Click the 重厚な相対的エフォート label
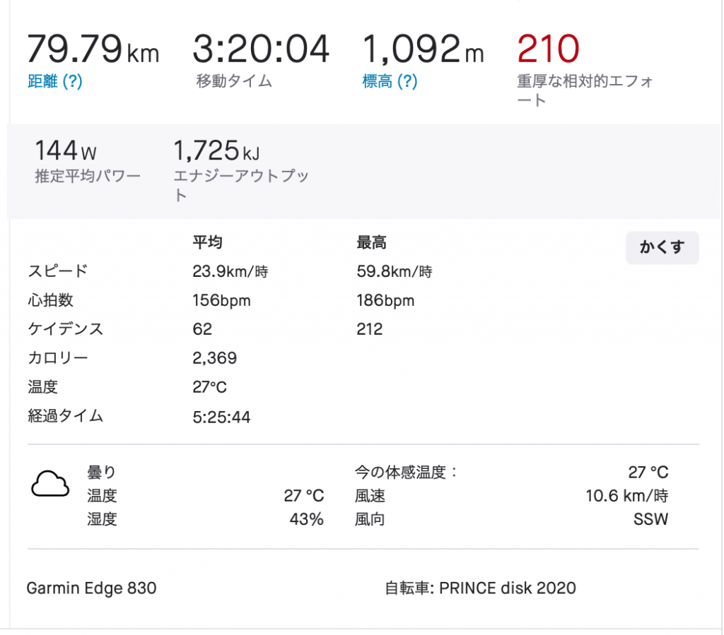Screen dimensions: 724x635 coord(585,90)
